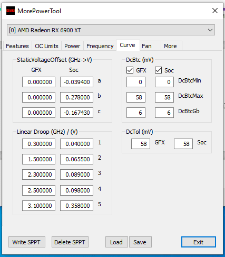Click the Write SPPT button
This screenshot has height=257, width=225.
point(27,242)
